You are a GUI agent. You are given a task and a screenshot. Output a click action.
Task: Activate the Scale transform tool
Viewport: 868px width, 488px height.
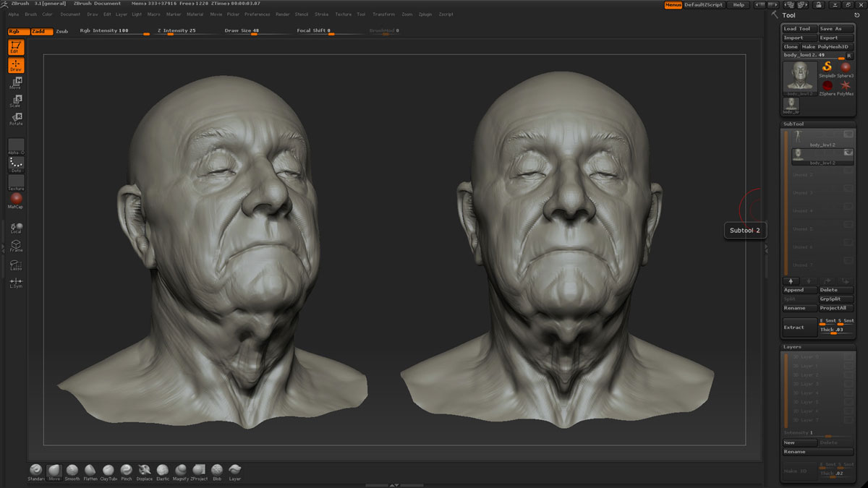point(16,100)
